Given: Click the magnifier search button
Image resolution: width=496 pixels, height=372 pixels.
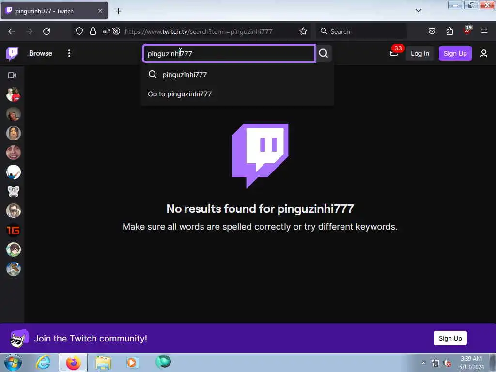Looking at the screenshot, I should [324, 53].
